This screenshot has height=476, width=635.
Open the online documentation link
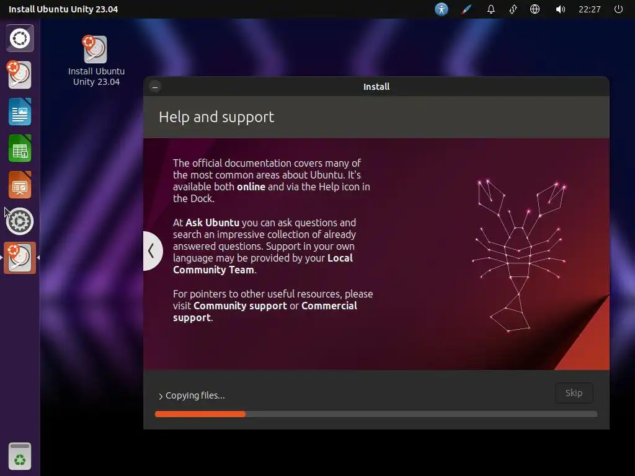(251, 187)
